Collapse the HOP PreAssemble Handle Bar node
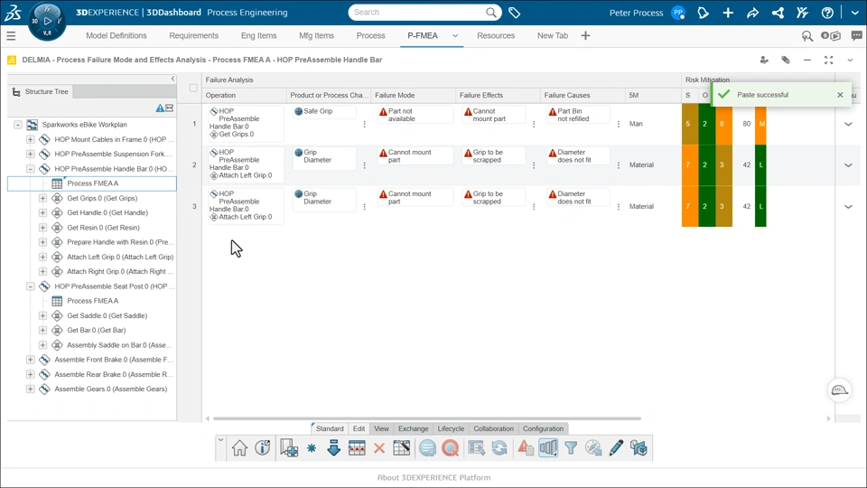Viewport: 867px width, 488px height. [31, 169]
